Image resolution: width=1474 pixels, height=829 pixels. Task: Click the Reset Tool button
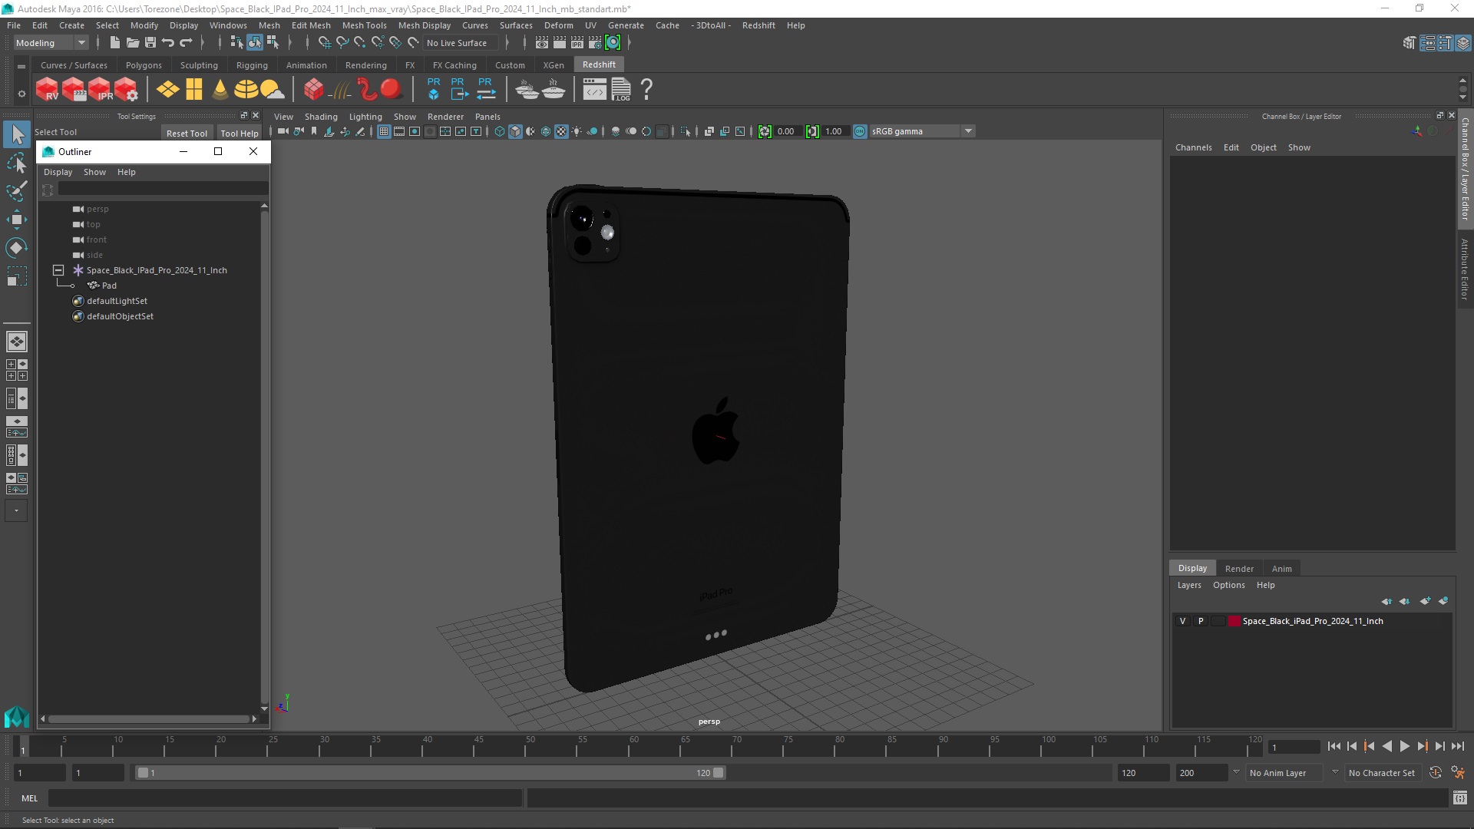pyautogui.click(x=187, y=133)
